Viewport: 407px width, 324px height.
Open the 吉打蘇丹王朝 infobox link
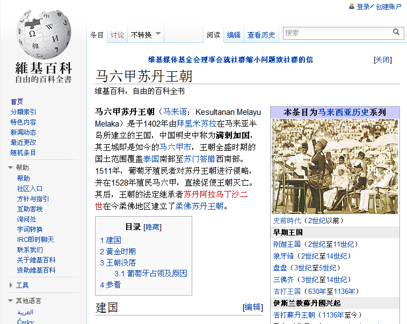coord(294,315)
